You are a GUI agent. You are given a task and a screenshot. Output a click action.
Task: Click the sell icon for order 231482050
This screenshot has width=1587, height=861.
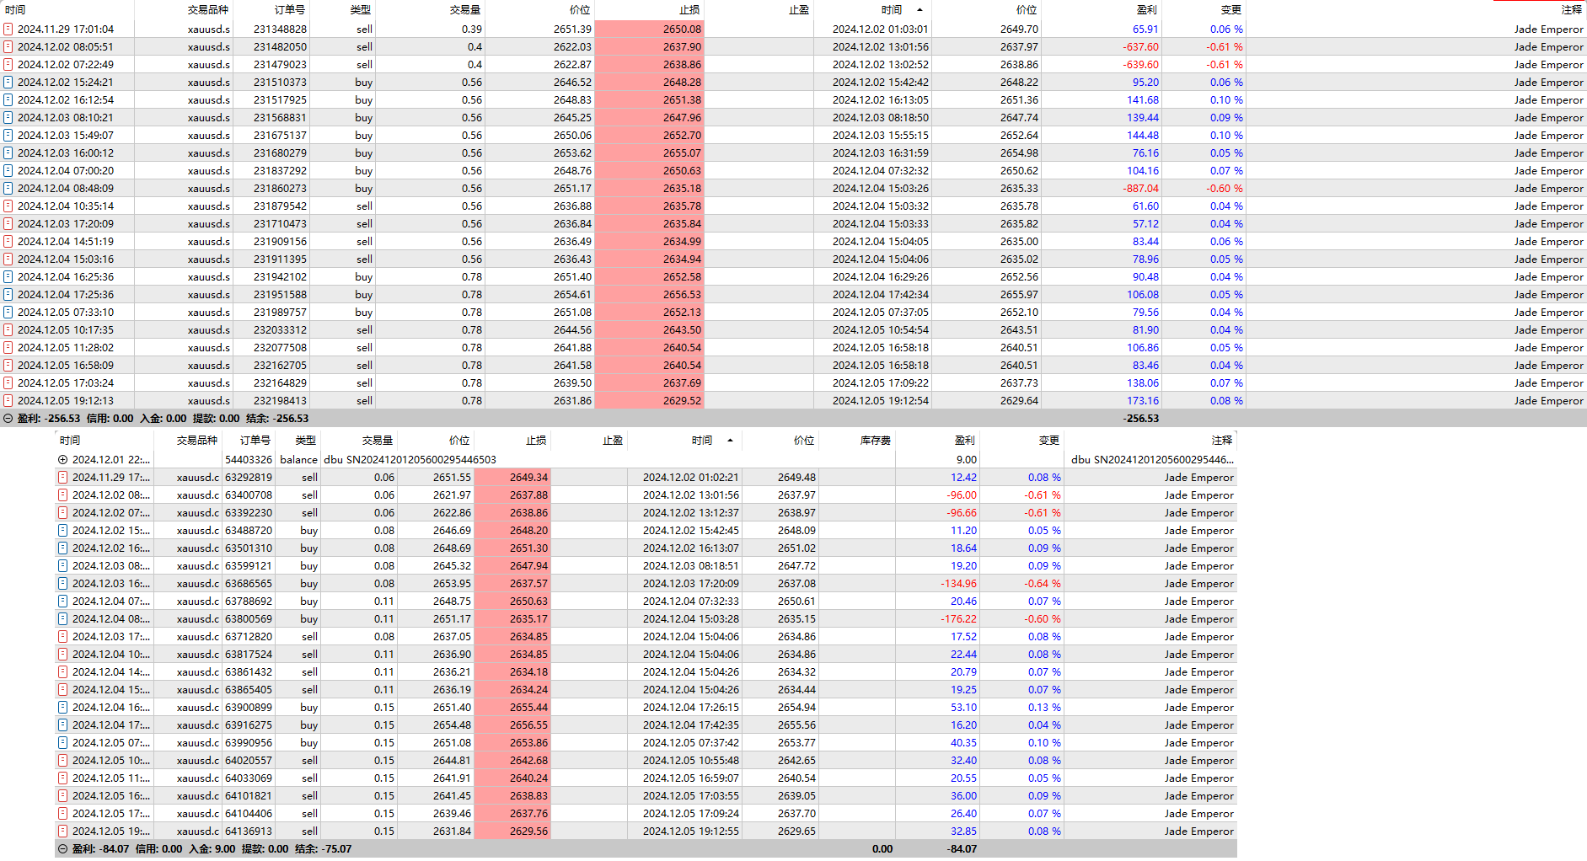(x=8, y=46)
